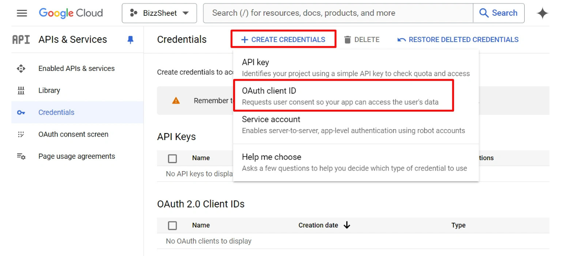This screenshot has height=256, width=561.
Task: Click the Delete button
Action: [362, 39]
